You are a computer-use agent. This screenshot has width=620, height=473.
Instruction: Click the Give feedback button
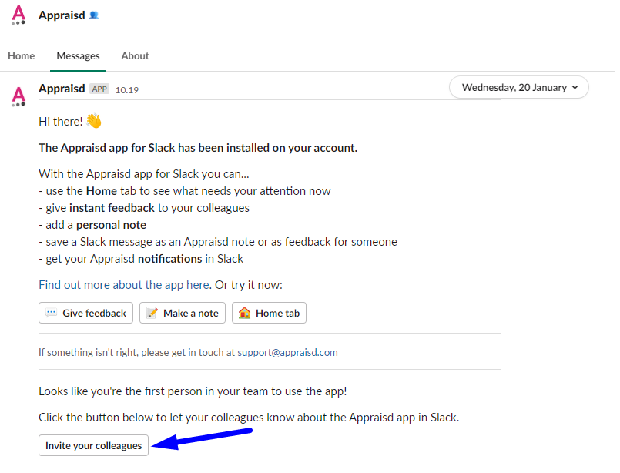(85, 314)
